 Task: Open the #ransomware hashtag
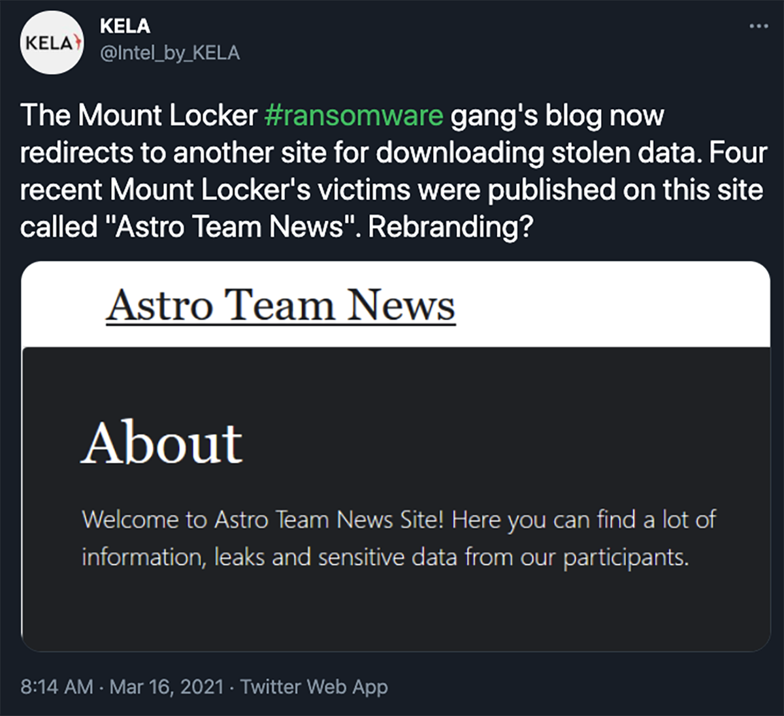click(353, 116)
